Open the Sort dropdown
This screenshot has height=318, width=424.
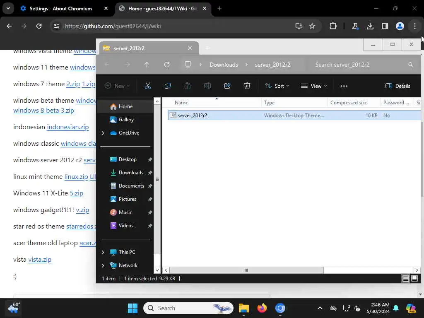(x=277, y=86)
